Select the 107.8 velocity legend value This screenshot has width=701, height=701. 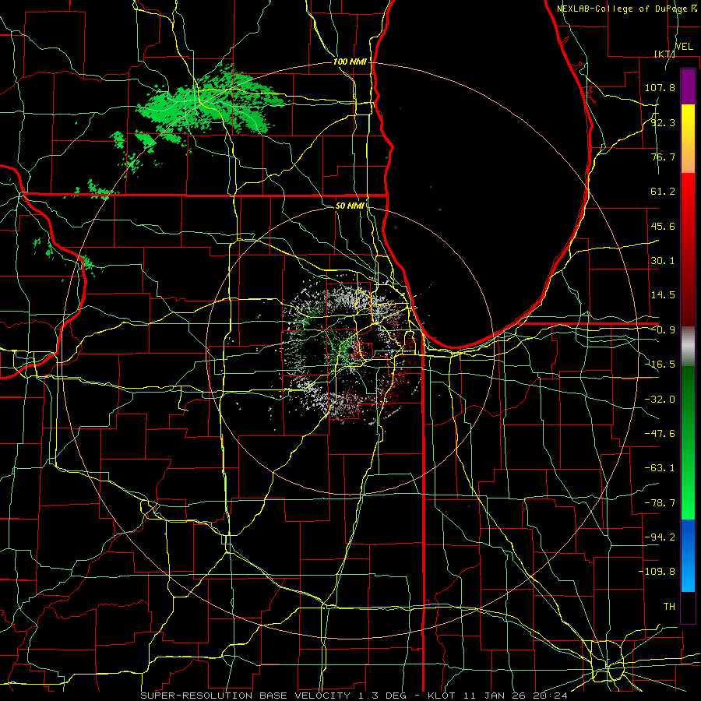660,87
